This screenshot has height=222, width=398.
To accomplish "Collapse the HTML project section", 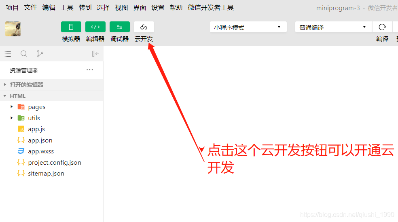I will (51, 96).
